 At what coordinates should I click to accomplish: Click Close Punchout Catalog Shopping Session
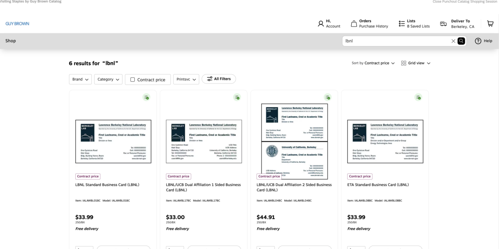tap(465, 2)
